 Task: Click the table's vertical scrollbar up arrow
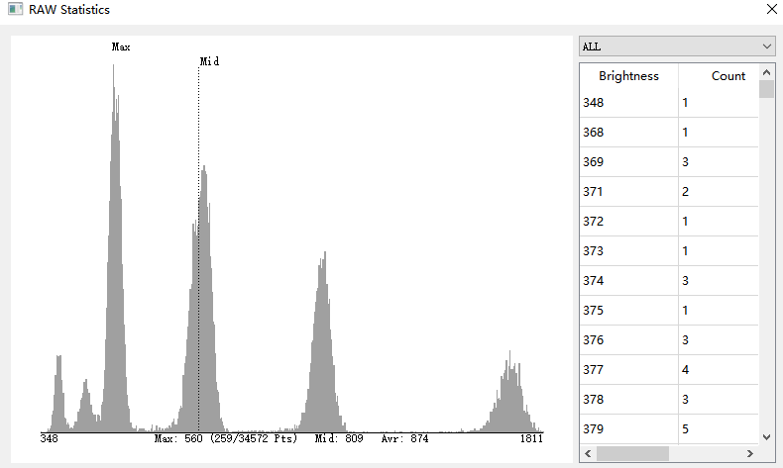click(x=767, y=72)
